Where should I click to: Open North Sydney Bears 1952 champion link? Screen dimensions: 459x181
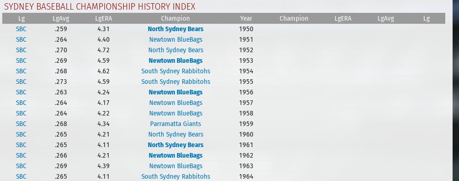tap(176, 50)
